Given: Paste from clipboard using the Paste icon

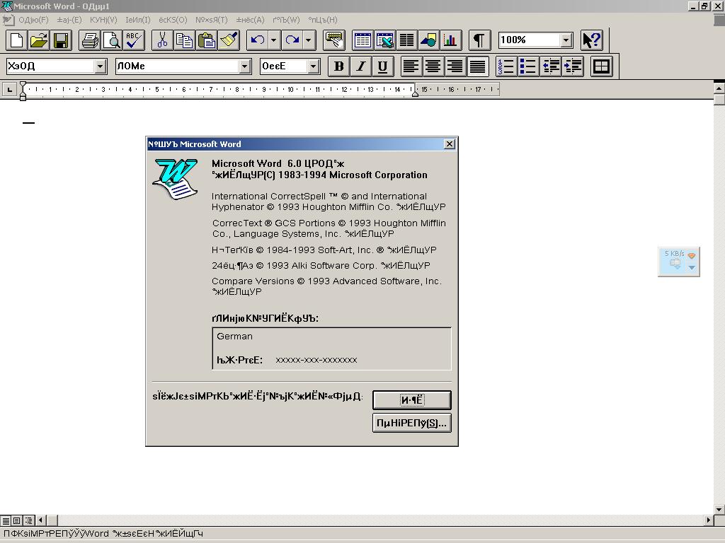Looking at the screenshot, I should click(x=207, y=40).
